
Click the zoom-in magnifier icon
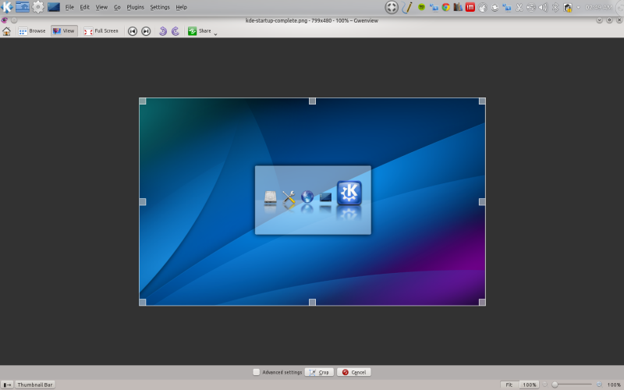pos(599,385)
